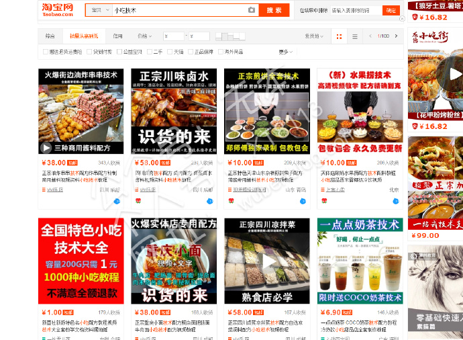This screenshot has height=340, width=463.
Task: Click shop icon beside 油炸串串 seller name
Action: click(44, 189)
